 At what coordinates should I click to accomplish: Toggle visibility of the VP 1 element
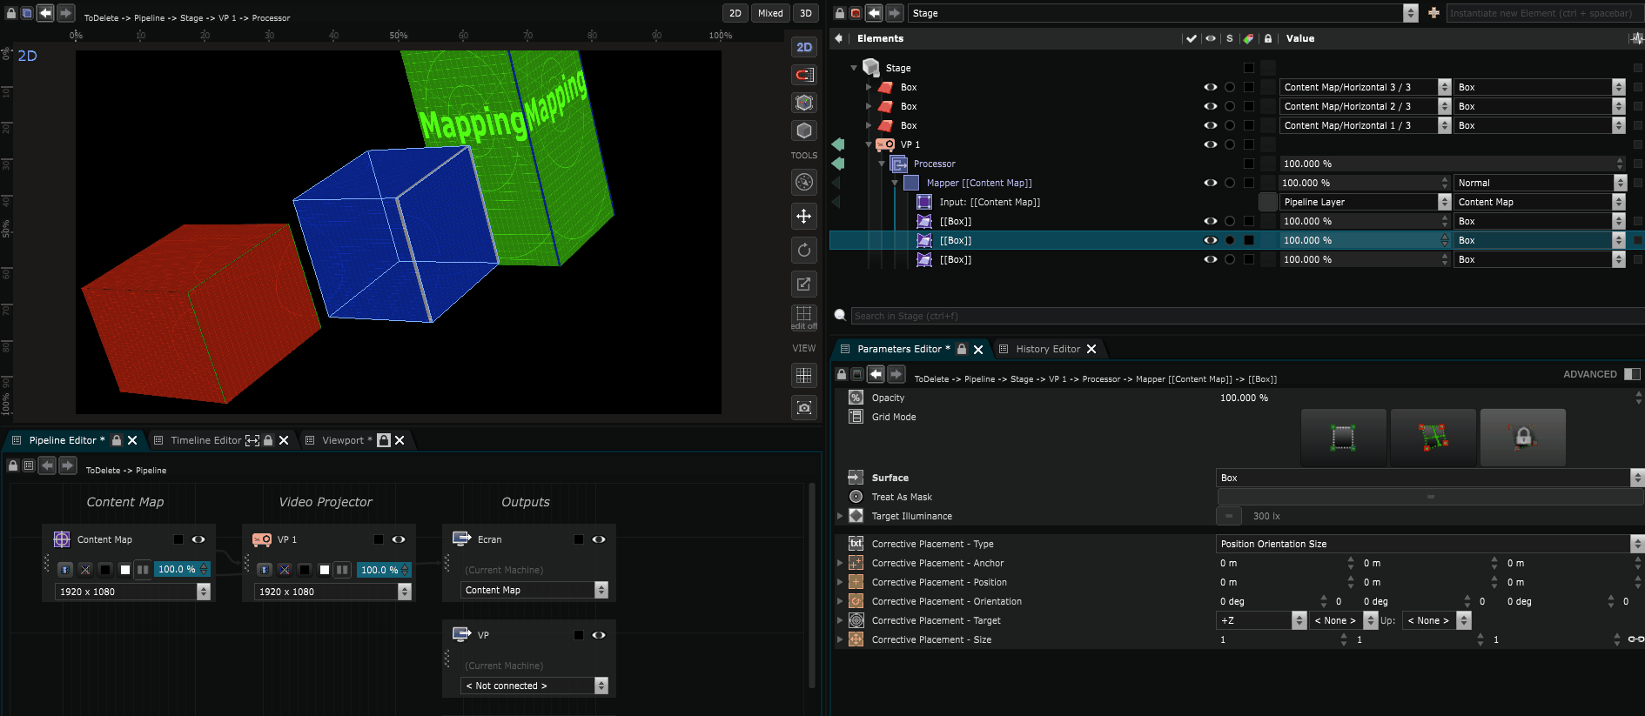tap(1210, 144)
